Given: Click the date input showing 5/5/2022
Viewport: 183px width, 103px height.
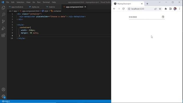Looking at the screenshot, I should 145,17.
